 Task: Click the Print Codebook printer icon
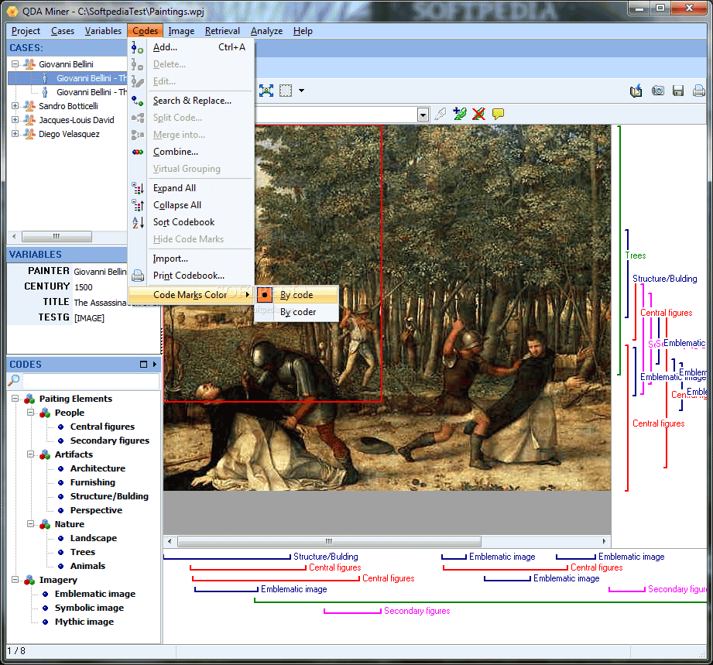pos(138,276)
